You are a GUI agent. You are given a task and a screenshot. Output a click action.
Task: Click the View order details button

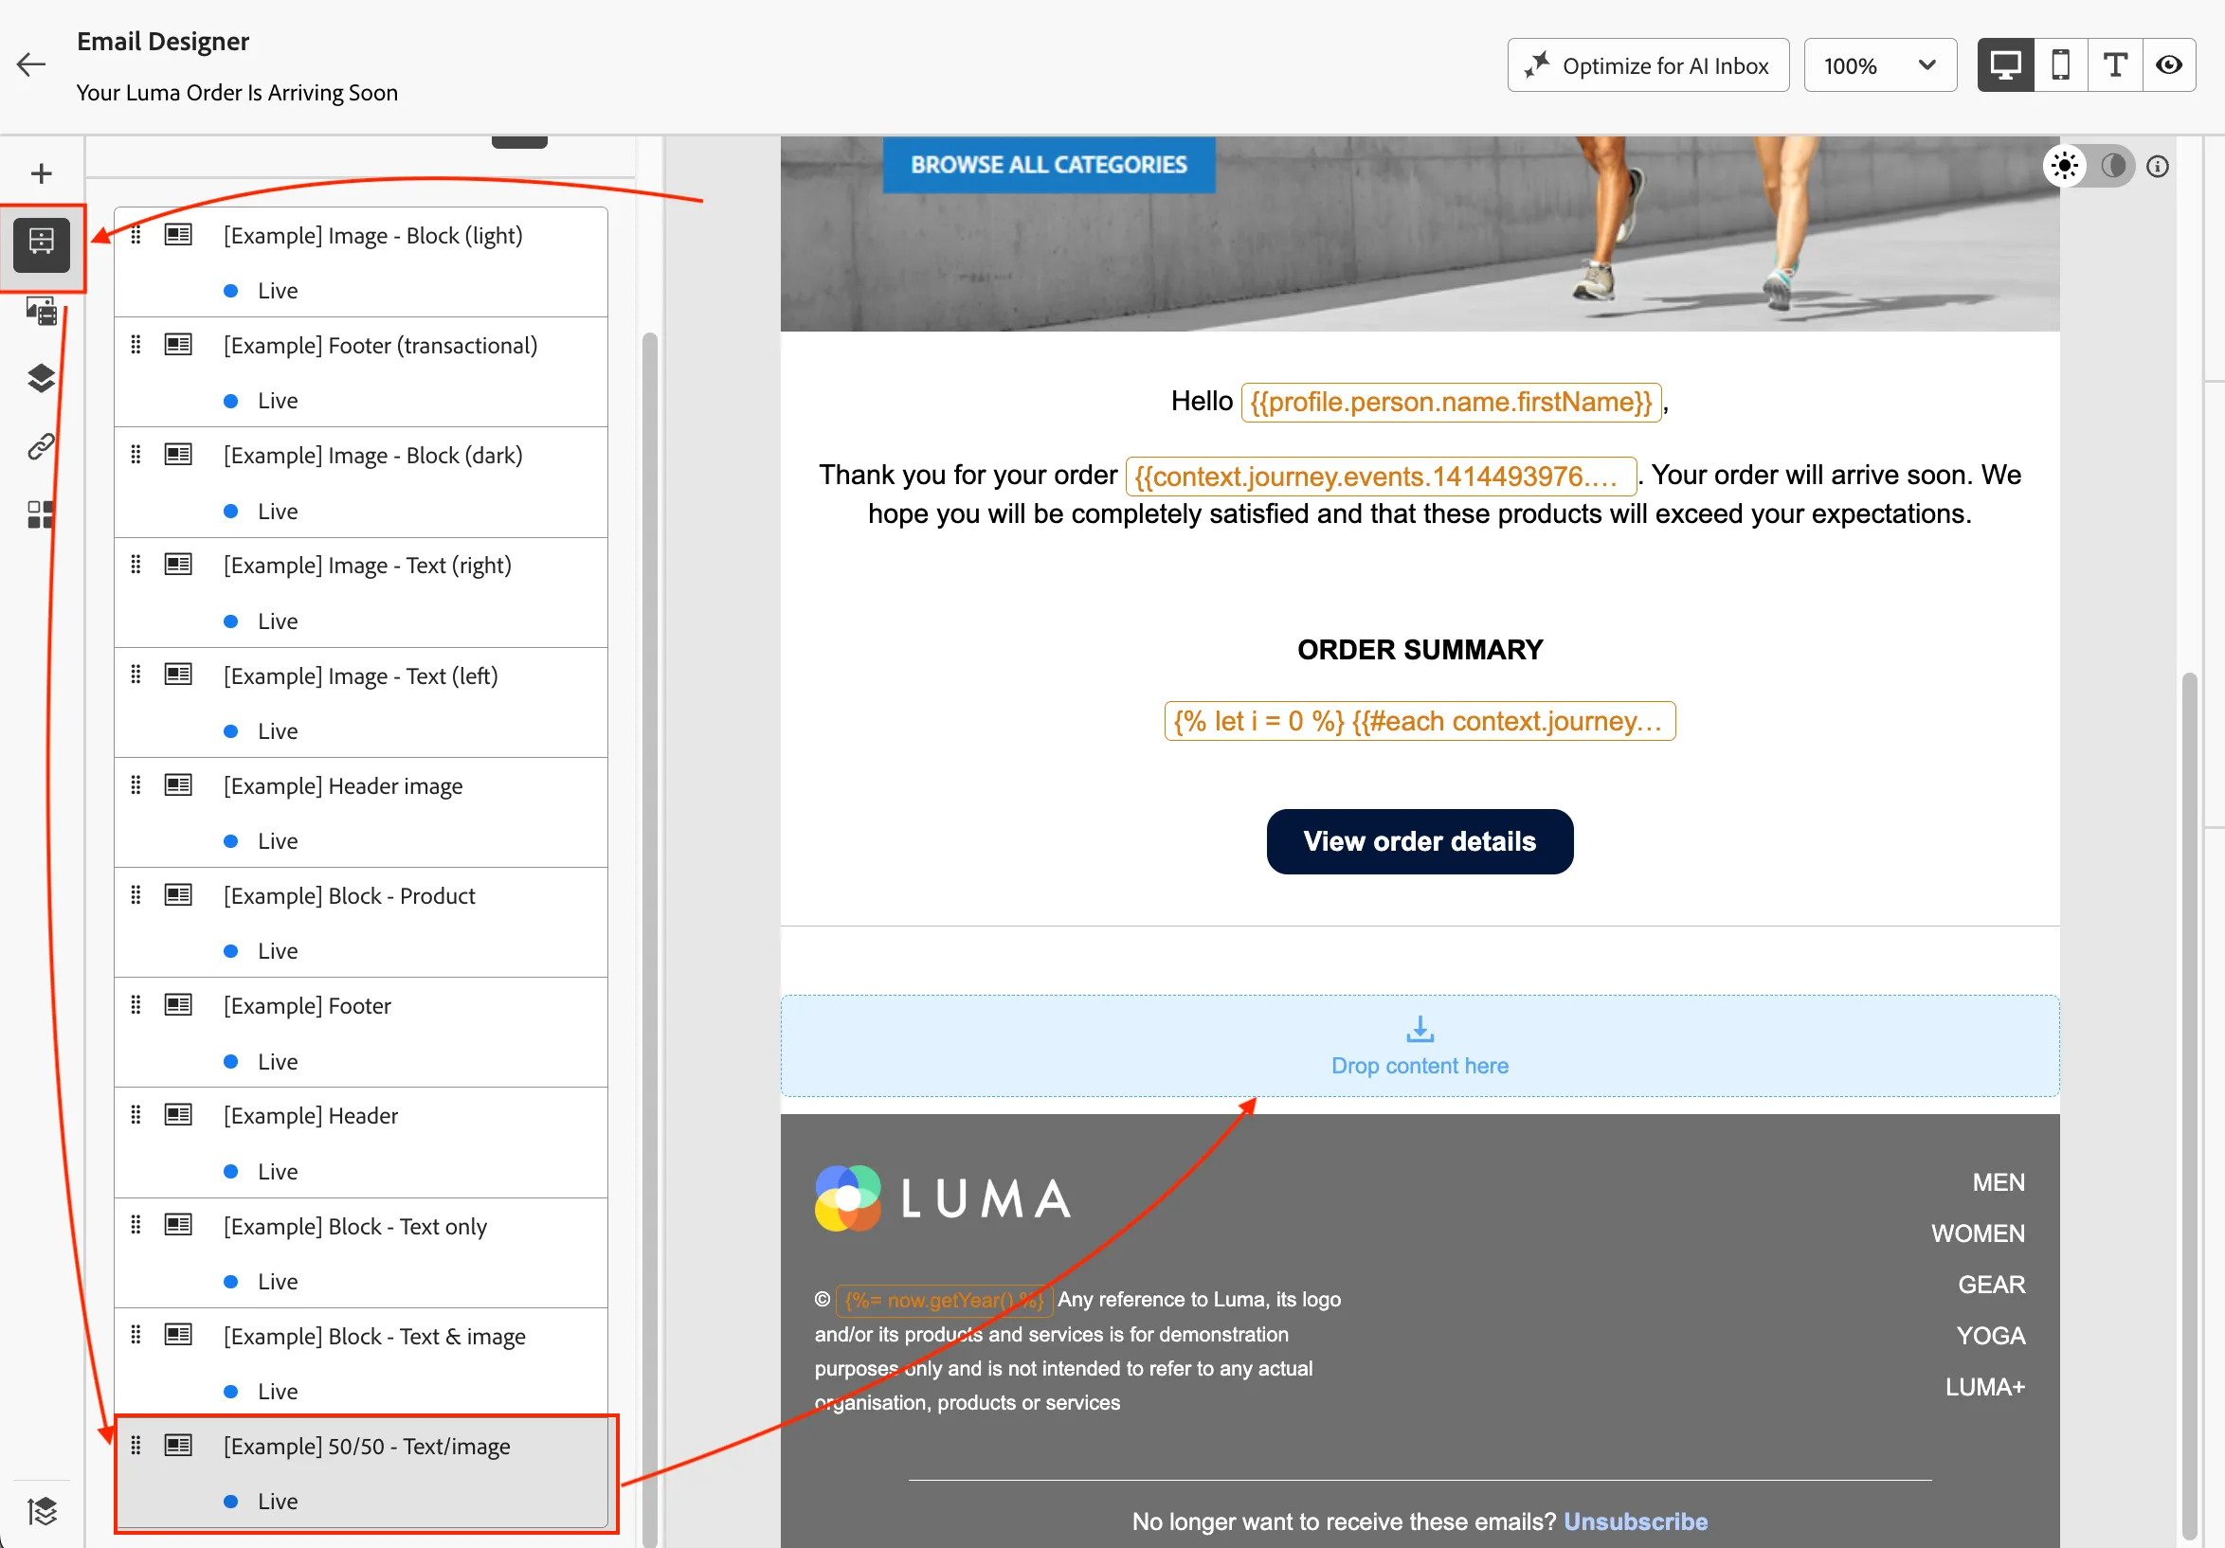pyautogui.click(x=1420, y=841)
